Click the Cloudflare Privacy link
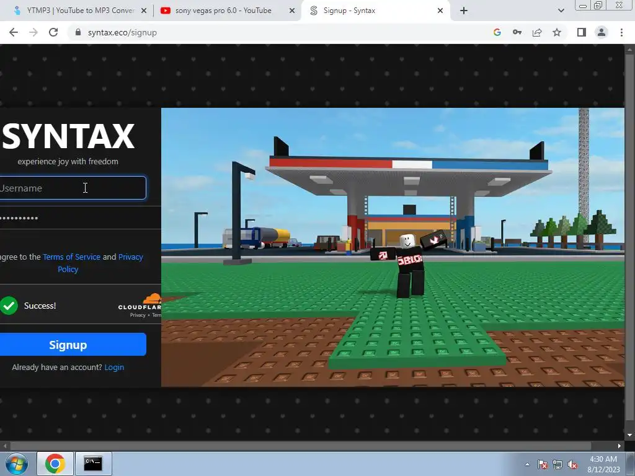The image size is (635, 476). pyautogui.click(x=138, y=315)
